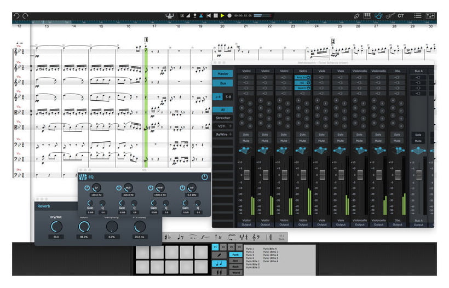Select the All filter in the mixer sidebar
The height and width of the screenshot is (288, 449).
(x=222, y=110)
